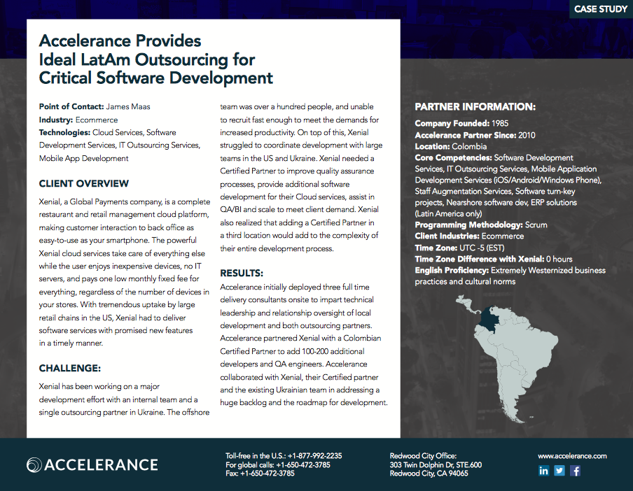Click the toll-free number +1-877-992-2235

pos(314,456)
